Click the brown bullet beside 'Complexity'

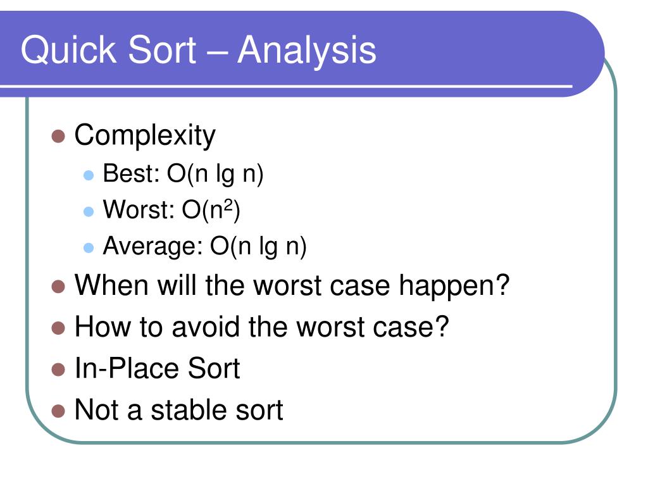point(59,137)
